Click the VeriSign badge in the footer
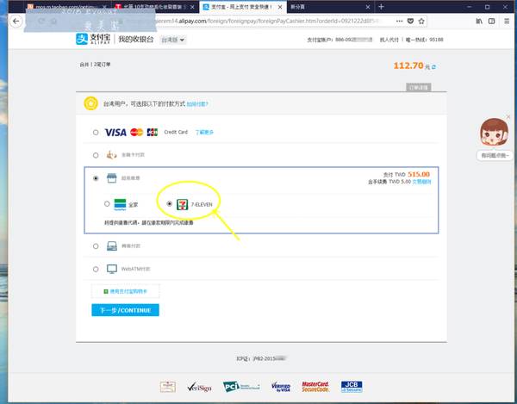This screenshot has height=404, width=517. coord(200,387)
